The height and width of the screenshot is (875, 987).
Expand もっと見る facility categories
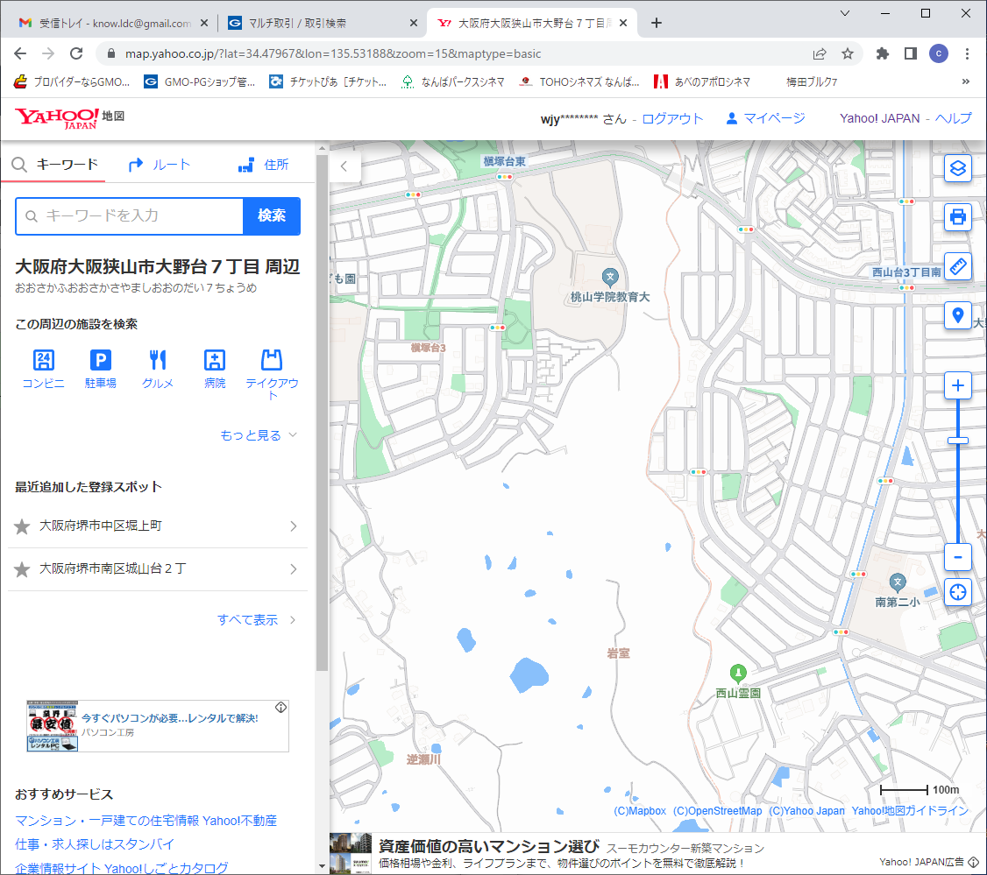pos(259,435)
